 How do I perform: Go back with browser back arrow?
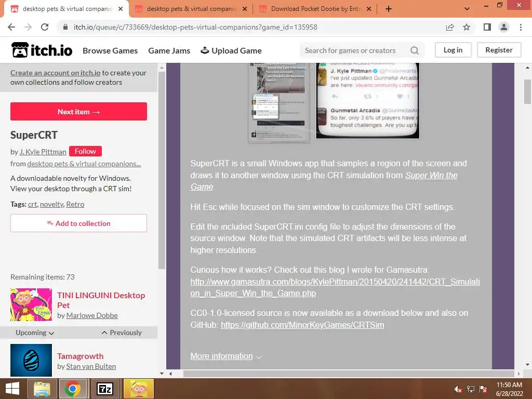point(11,27)
